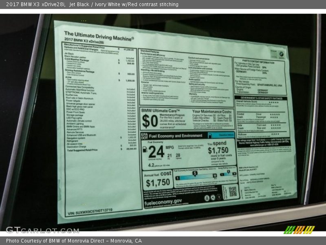
Task: Click 'Ambient Lighting'
Action: click(x=75, y=124)
